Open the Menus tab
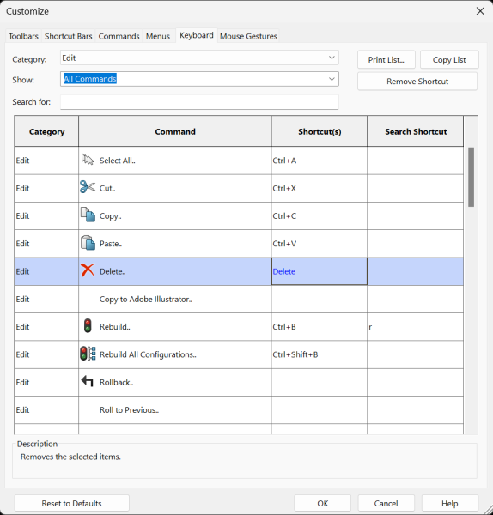493x515 pixels. coord(158,36)
